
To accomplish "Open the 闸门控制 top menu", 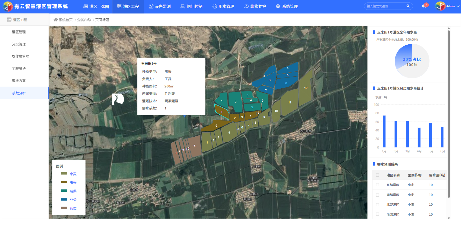I will [191, 6].
